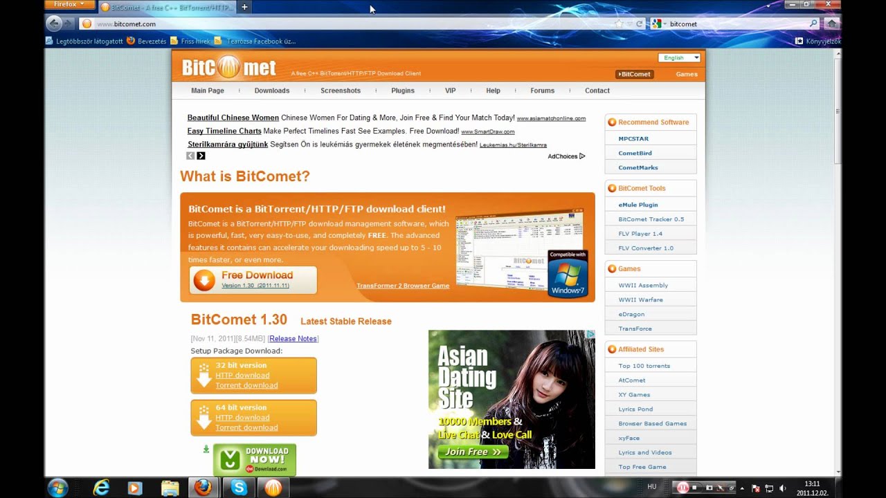Open the Release Notes link
The width and height of the screenshot is (886, 498).
pos(293,339)
